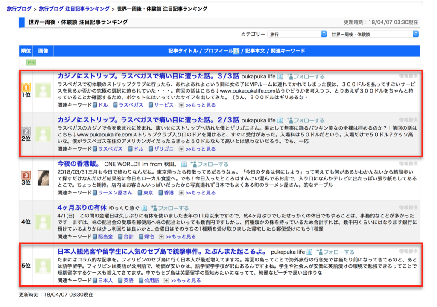The image size is (437, 307).
Task: Click the arrow icon before もっと見る in rank 4
Action: [162, 237]
